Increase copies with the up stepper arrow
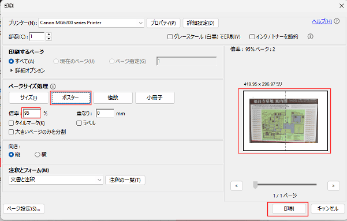The width and height of the screenshot is (347, 221). pos(48,34)
